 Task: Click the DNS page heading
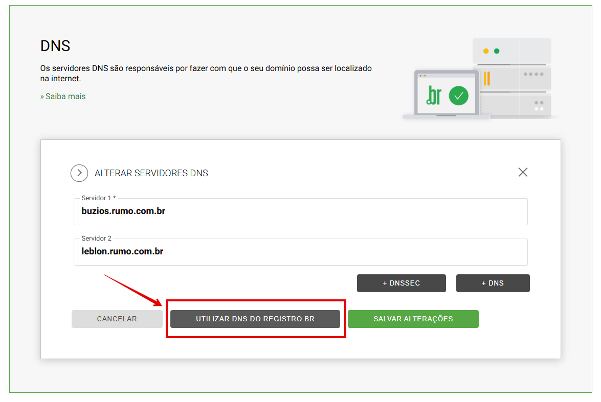[x=55, y=46]
